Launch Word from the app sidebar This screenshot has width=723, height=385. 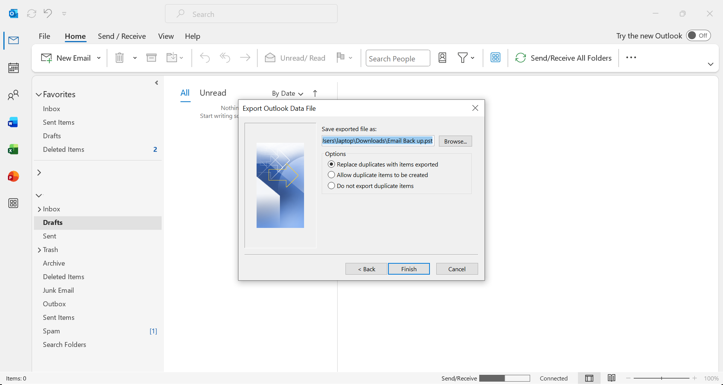pos(13,122)
